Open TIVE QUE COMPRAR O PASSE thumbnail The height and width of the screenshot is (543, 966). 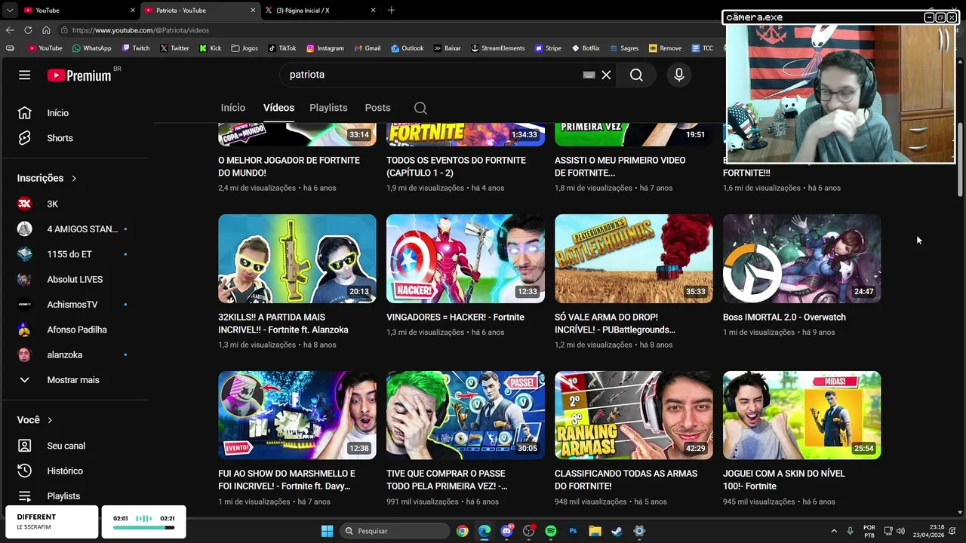pyautogui.click(x=466, y=415)
